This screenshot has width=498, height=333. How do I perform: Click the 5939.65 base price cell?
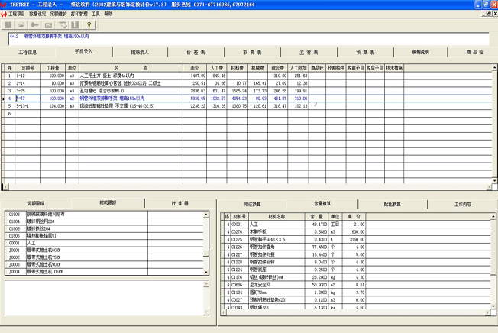pyautogui.click(x=195, y=99)
